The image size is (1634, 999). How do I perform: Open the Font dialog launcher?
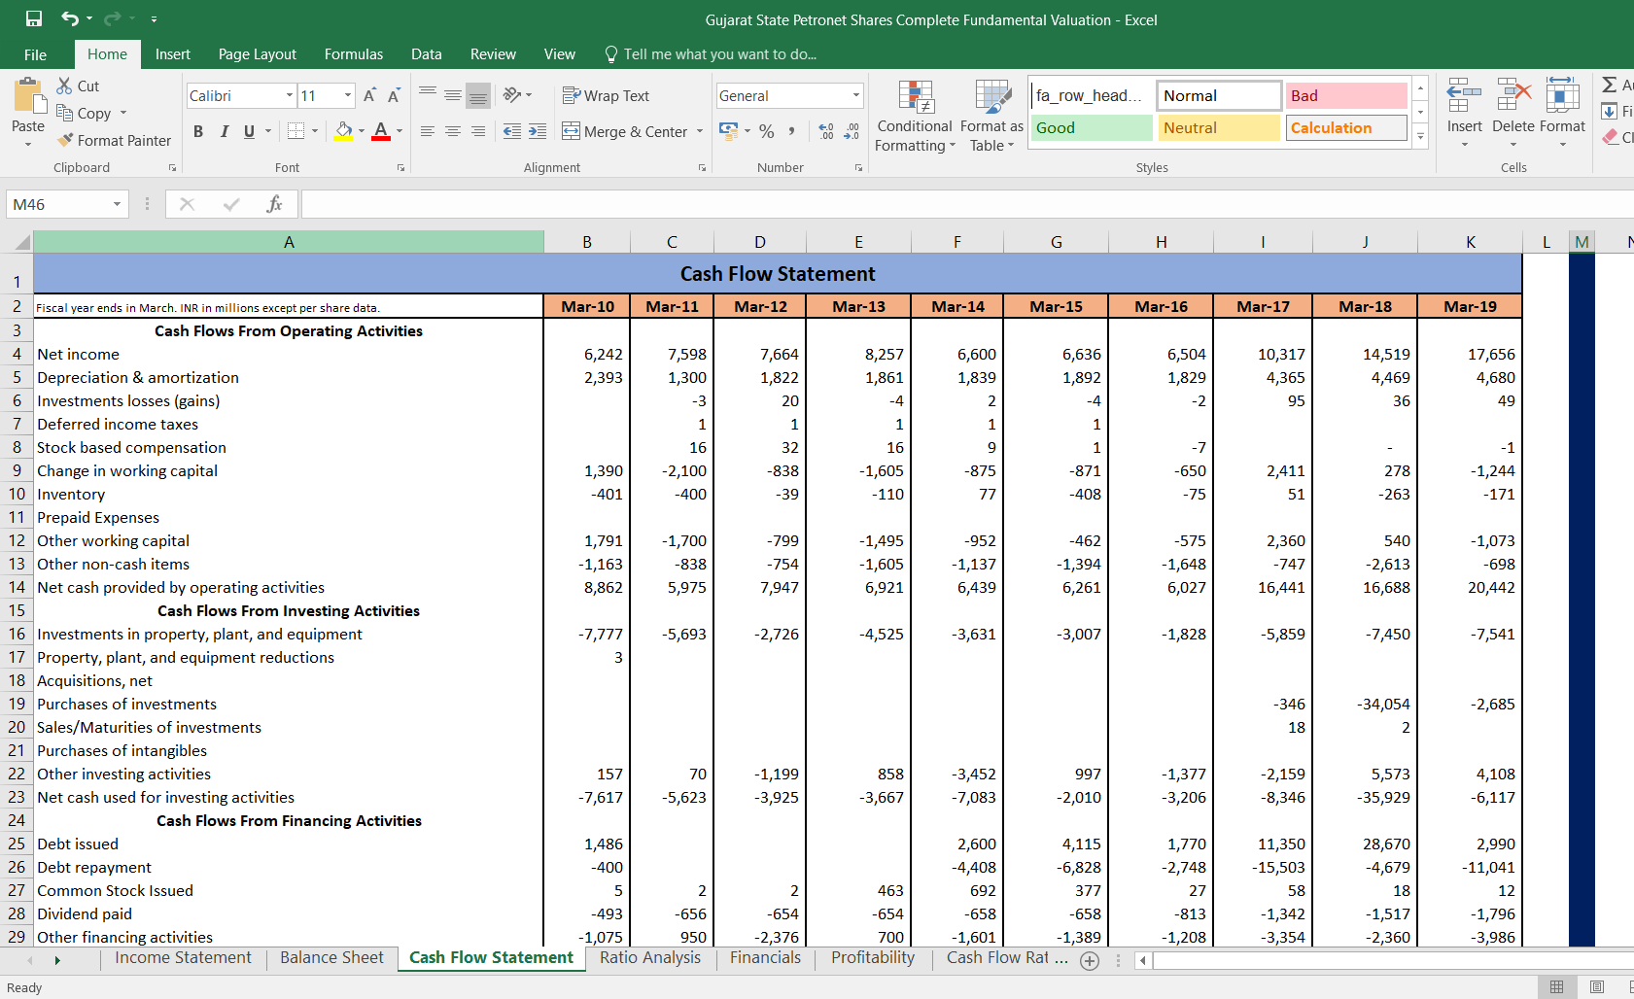point(400,168)
